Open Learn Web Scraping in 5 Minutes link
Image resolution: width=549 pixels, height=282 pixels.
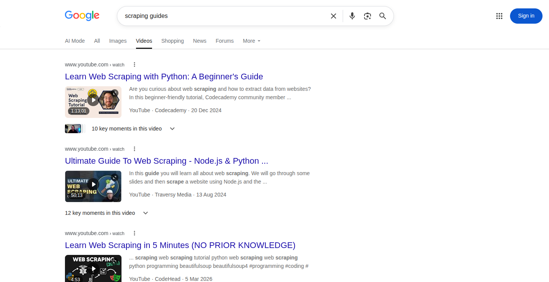[x=180, y=245]
